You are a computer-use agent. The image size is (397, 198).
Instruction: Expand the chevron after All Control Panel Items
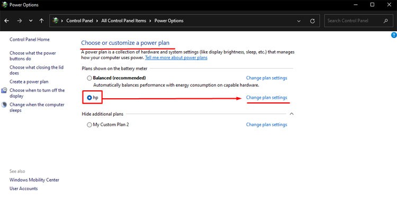pyautogui.click(x=150, y=21)
